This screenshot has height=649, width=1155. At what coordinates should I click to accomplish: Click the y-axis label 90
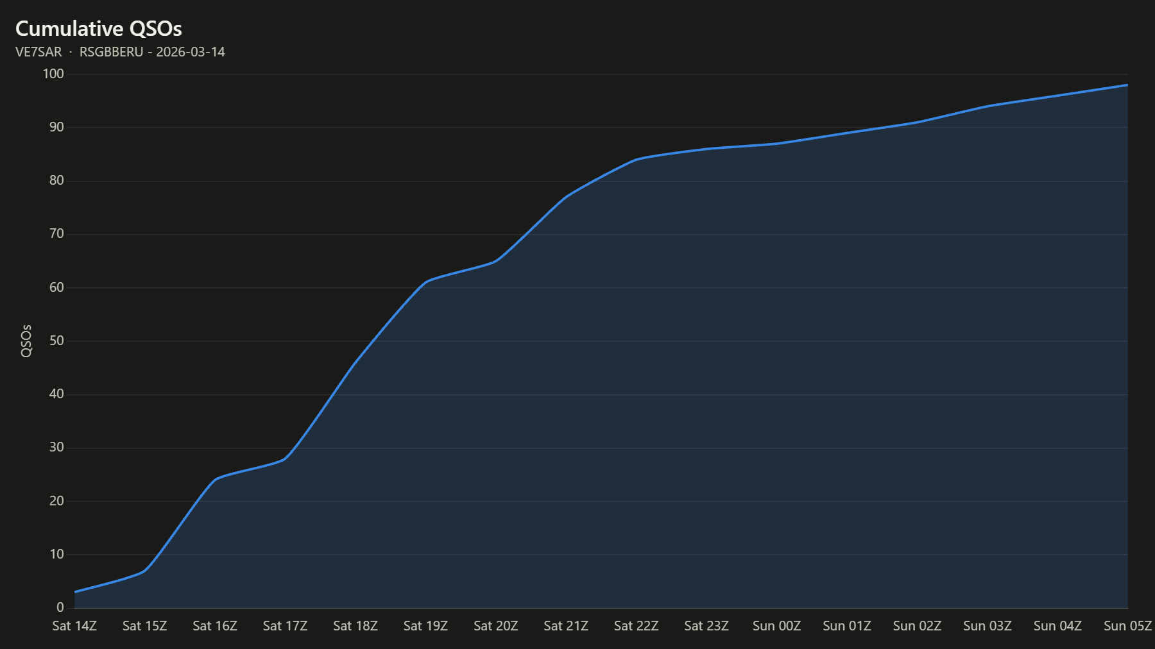pyautogui.click(x=56, y=127)
